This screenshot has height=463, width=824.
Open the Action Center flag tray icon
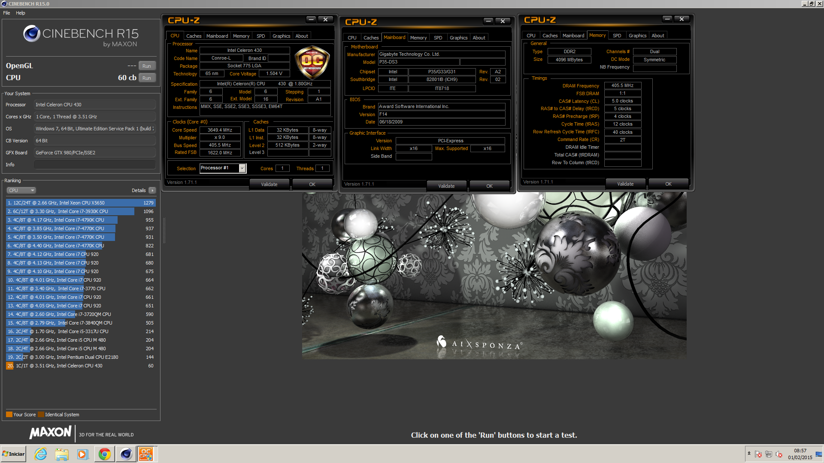pyautogui.click(x=758, y=454)
